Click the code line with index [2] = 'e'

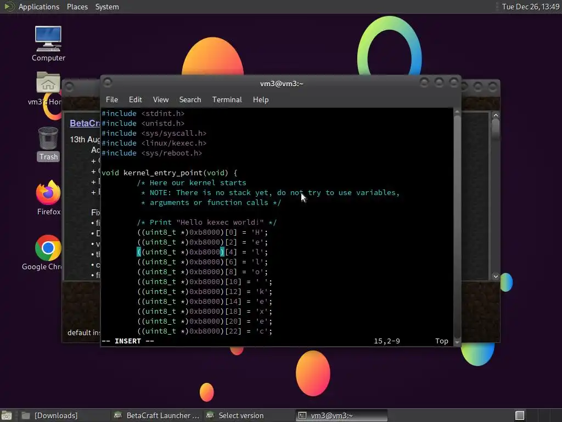point(203,242)
